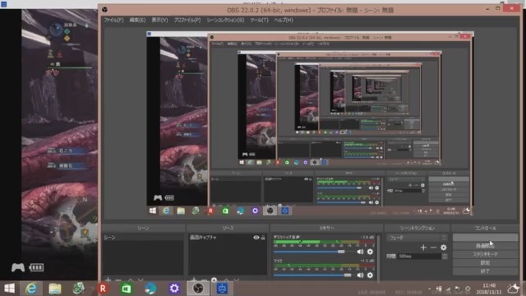Open gear settings for マイク

[370, 275]
